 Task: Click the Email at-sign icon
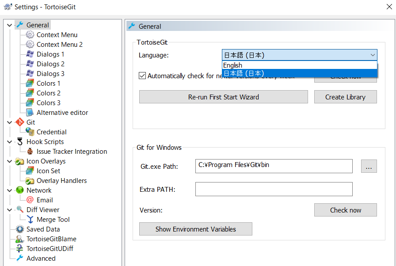tap(30, 200)
